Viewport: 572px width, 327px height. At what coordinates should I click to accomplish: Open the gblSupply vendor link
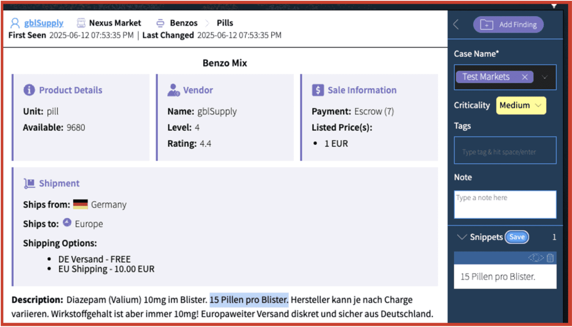[44, 23]
